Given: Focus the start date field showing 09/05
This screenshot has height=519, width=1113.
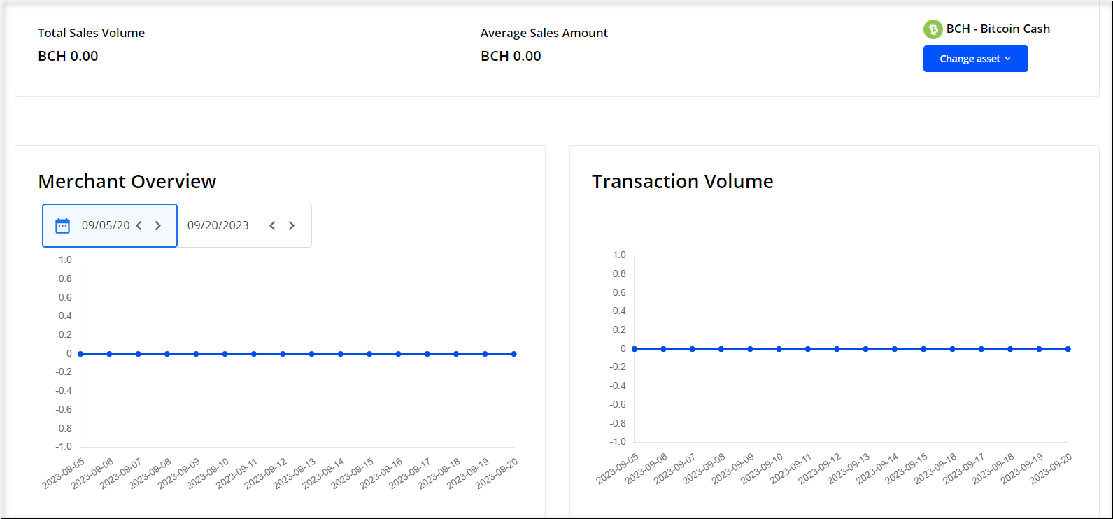Looking at the screenshot, I should click(x=105, y=225).
